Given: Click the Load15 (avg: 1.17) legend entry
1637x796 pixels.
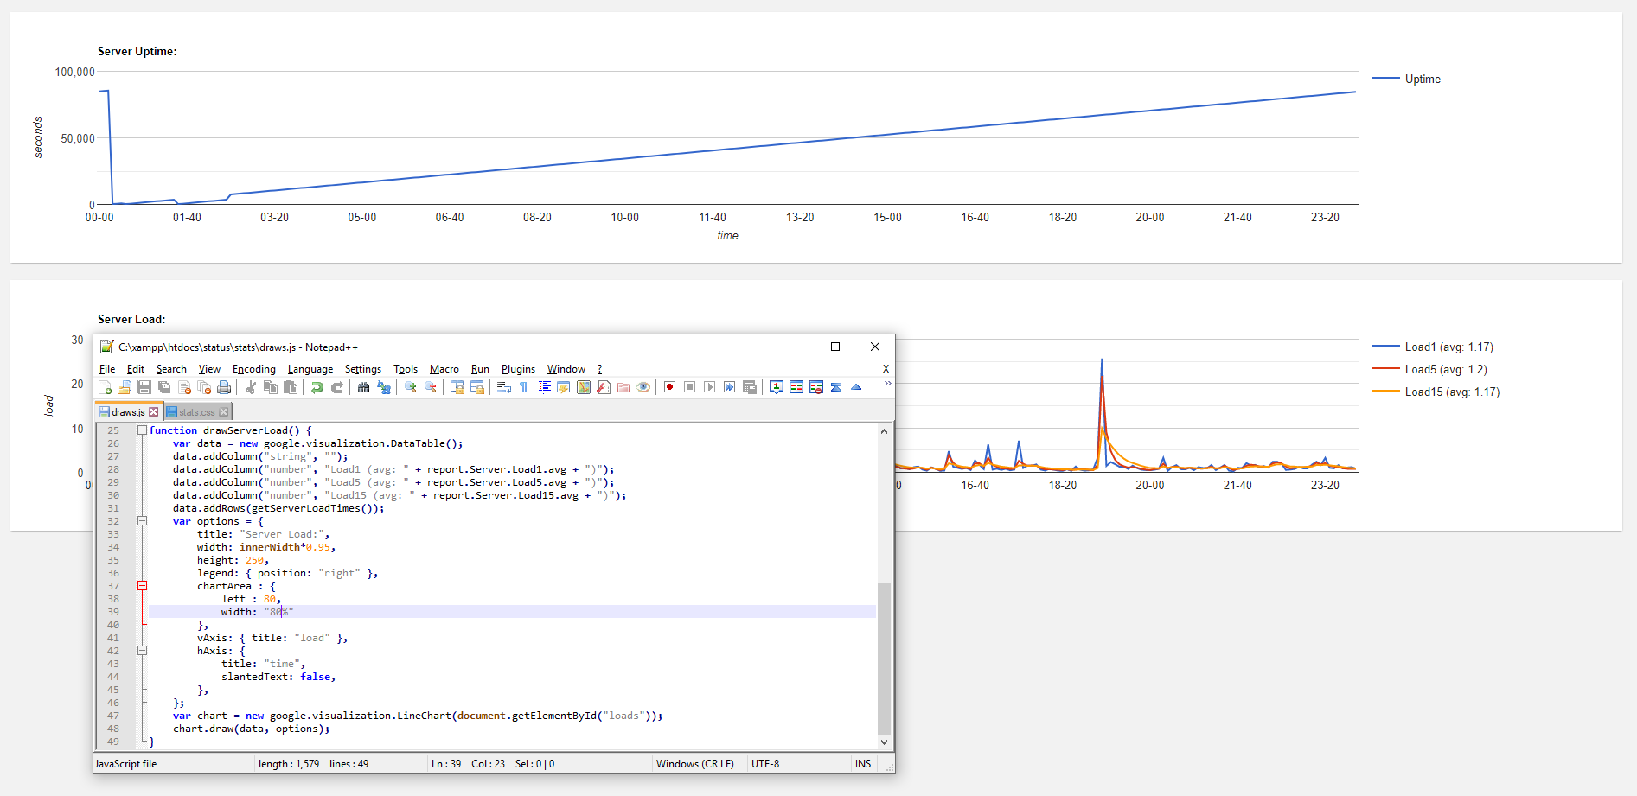Looking at the screenshot, I should 1436,392.
